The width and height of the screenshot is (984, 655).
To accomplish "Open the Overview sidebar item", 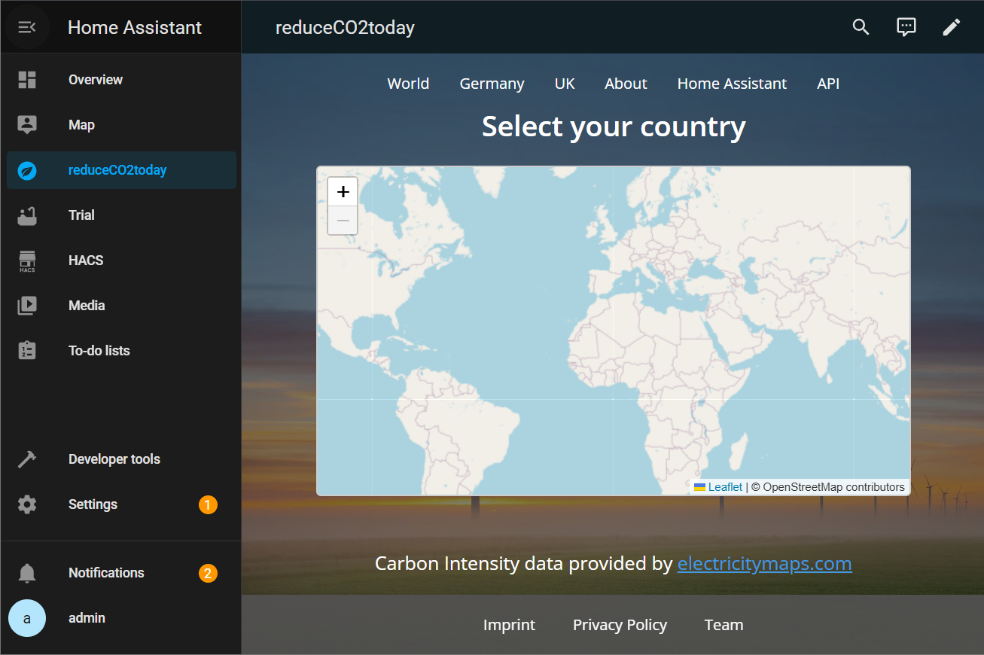I will click(x=121, y=80).
